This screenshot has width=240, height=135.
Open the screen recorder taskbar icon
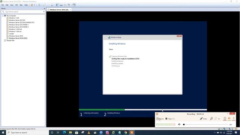(132, 132)
